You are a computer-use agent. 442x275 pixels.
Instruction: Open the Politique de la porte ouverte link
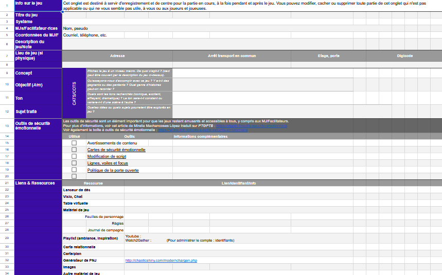113,170
